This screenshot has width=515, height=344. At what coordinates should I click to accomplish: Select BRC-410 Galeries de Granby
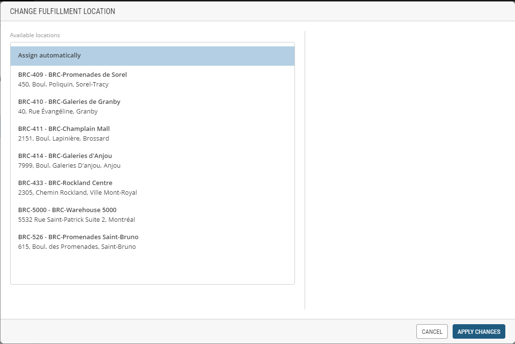tap(69, 102)
